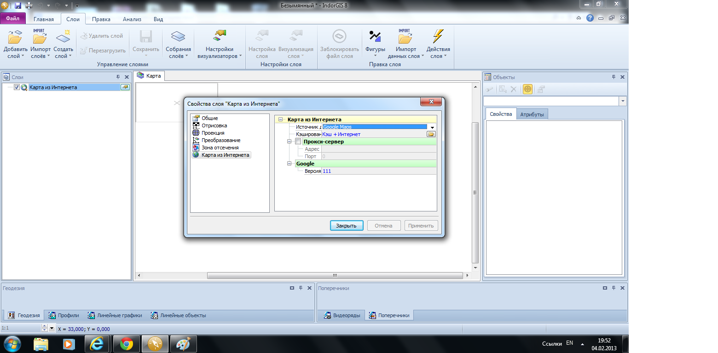The height and width of the screenshot is (353, 718).
Task: Click the Импорт данных слоя folder icon
Action: click(405, 37)
